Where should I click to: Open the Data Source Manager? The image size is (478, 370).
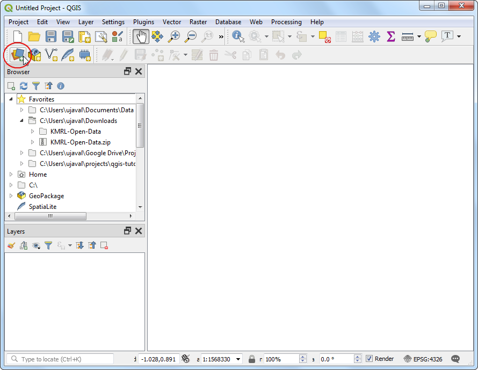click(18, 54)
